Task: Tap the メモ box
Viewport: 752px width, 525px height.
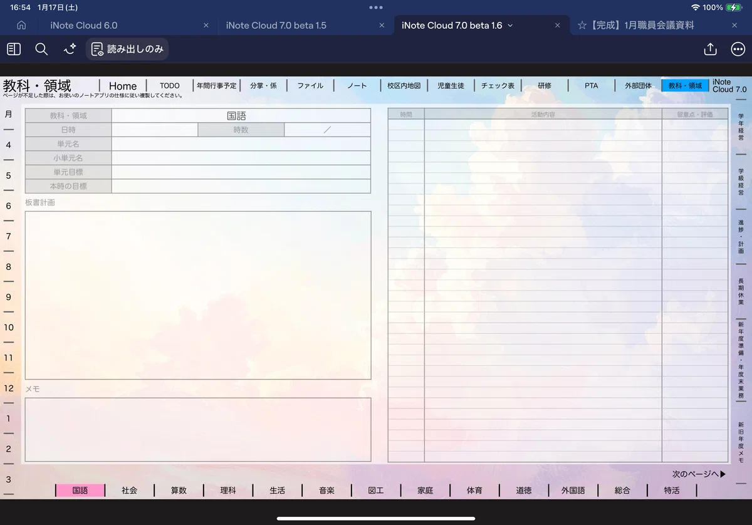Action: [198, 430]
